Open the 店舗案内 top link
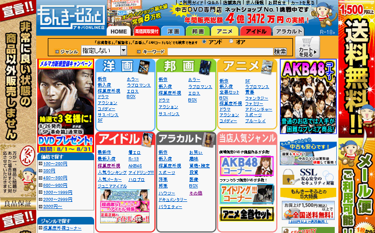This screenshot has width=375, height=233. (232, 3)
